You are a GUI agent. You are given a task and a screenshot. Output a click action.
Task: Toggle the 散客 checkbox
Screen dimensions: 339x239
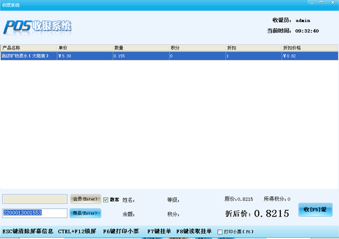(106, 200)
